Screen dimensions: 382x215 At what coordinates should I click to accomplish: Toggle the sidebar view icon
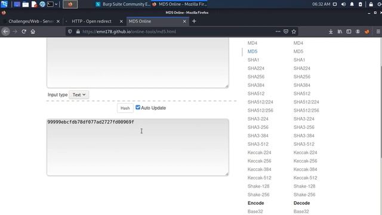(x=349, y=32)
